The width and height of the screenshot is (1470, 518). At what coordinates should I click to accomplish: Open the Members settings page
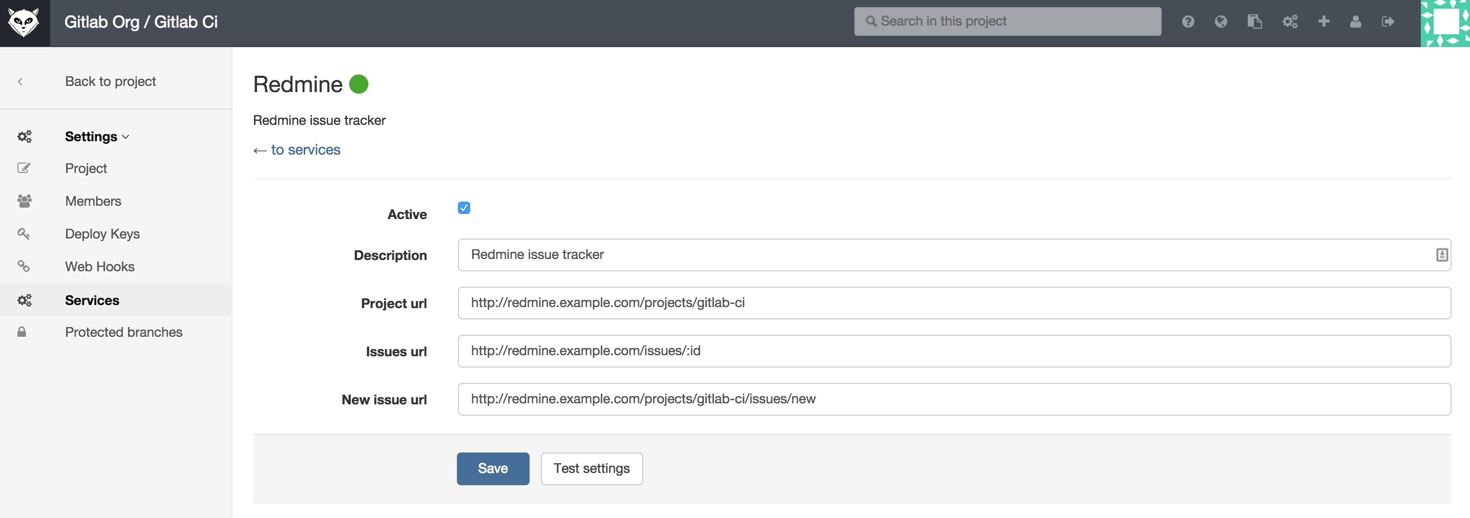click(x=93, y=201)
